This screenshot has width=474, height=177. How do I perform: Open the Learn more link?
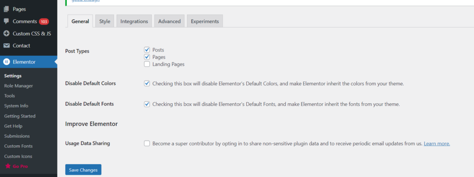[x=437, y=144]
